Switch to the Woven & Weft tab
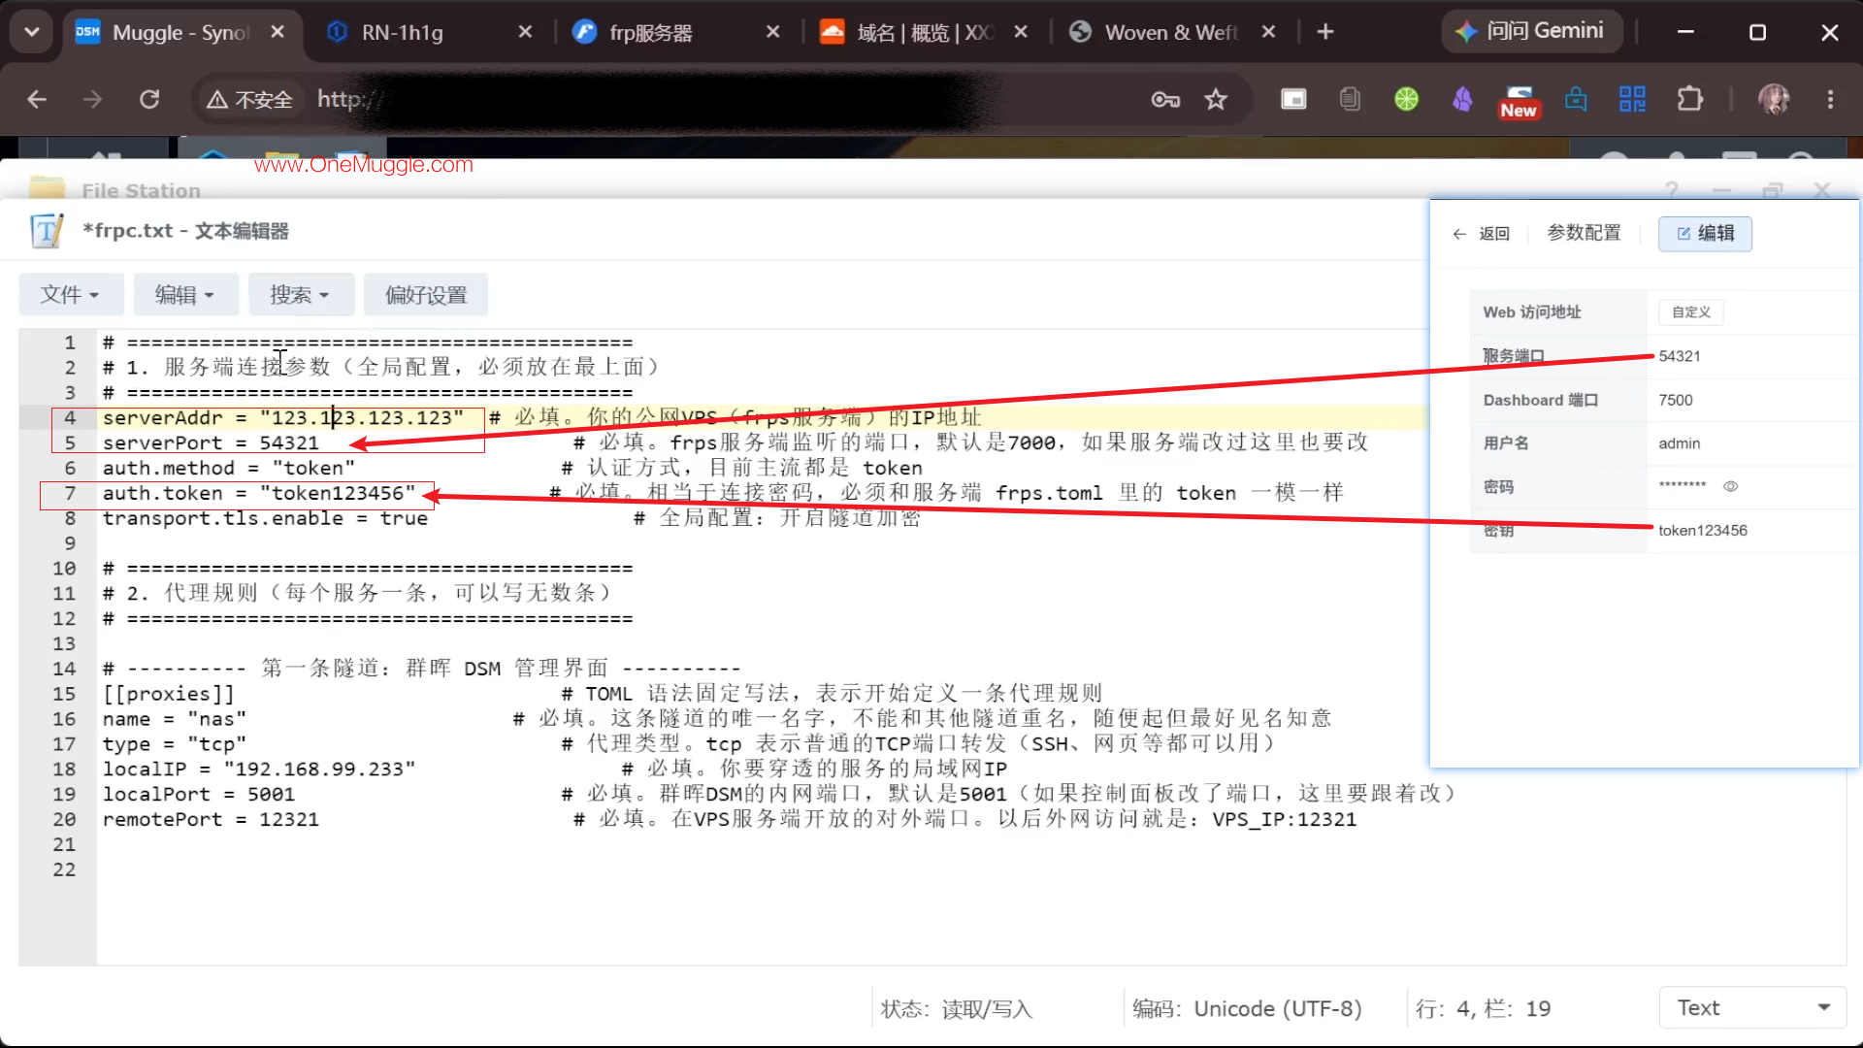Image resolution: width=1863 pixels, height=1048 pixels. coord(1171,32)
